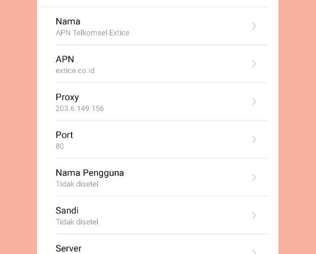Select Tidak disetel under Nama Pengguna

pyautogui.click(x=77, y=184)
